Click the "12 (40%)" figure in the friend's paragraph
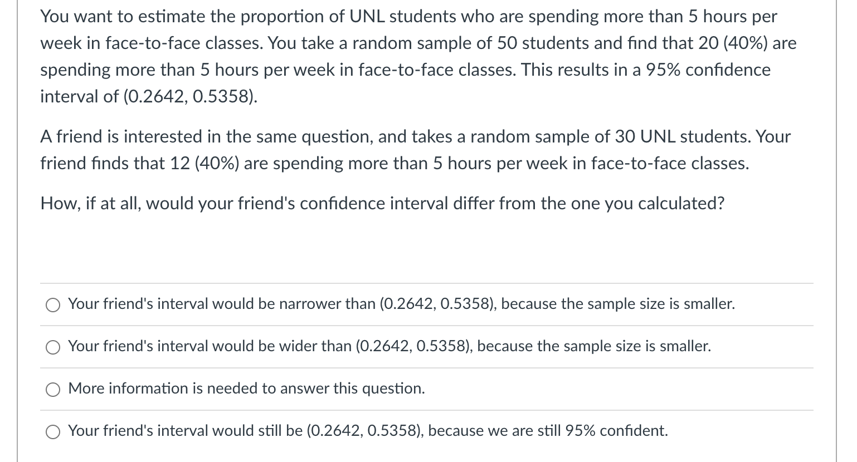 click(205, 164)
